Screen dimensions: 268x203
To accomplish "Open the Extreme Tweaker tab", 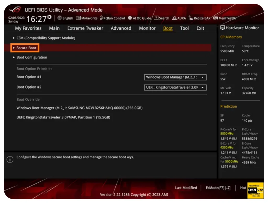I will coord(85,28).
